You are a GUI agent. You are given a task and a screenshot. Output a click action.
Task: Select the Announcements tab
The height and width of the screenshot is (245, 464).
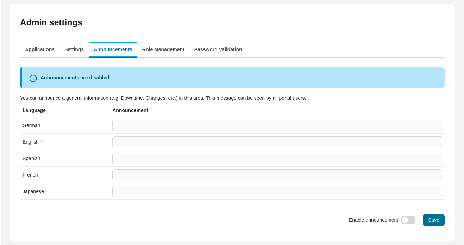(113, 49)
